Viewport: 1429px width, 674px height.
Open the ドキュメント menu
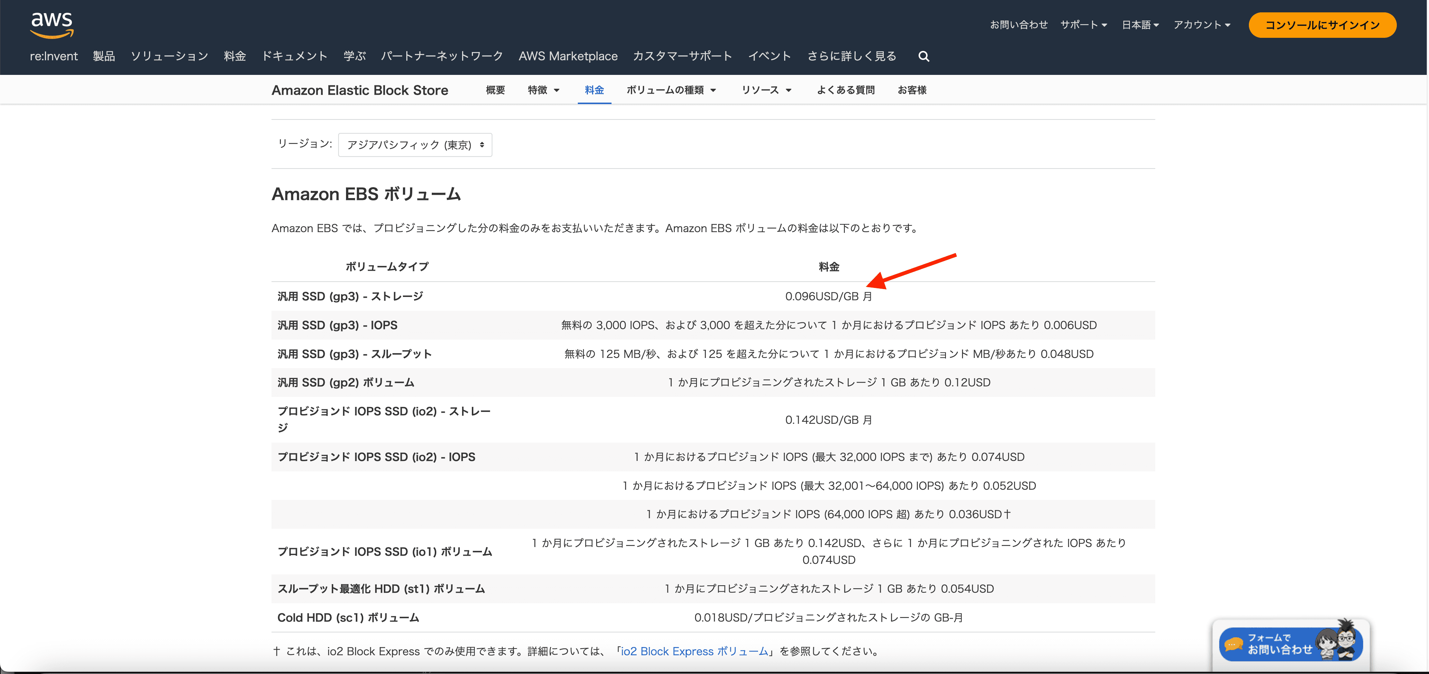[295, 56]
